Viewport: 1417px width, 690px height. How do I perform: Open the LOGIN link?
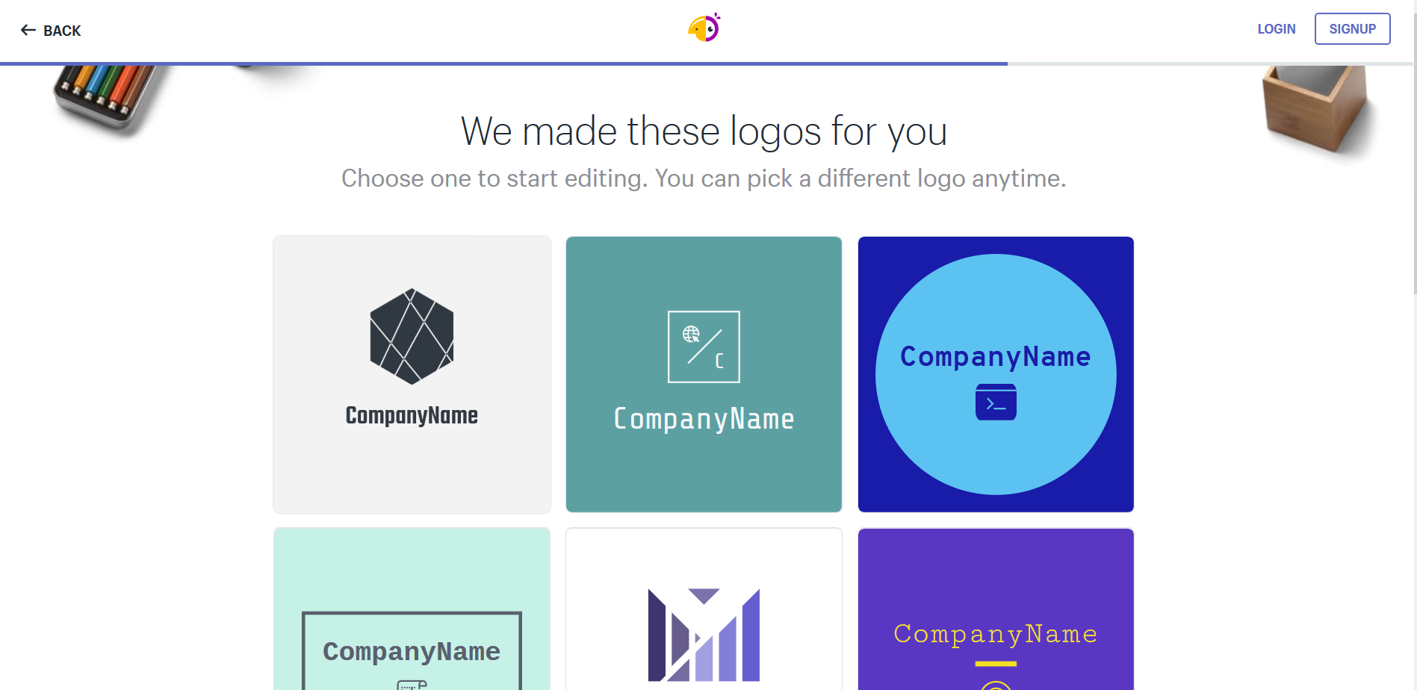tap(1276, 29)
